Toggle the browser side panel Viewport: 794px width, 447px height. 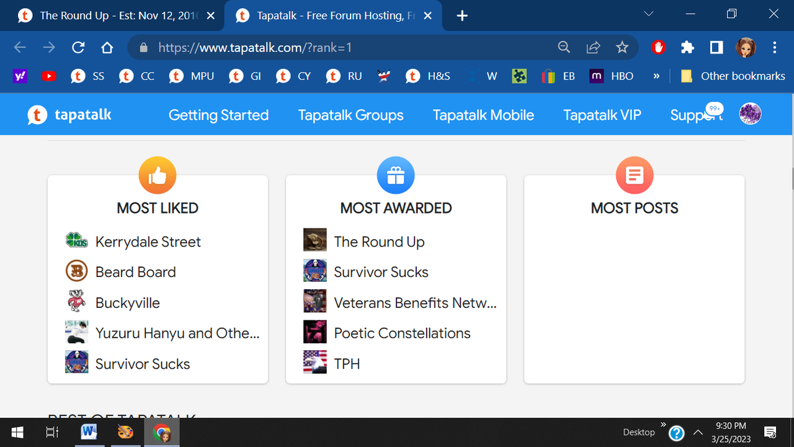[716, 48]
